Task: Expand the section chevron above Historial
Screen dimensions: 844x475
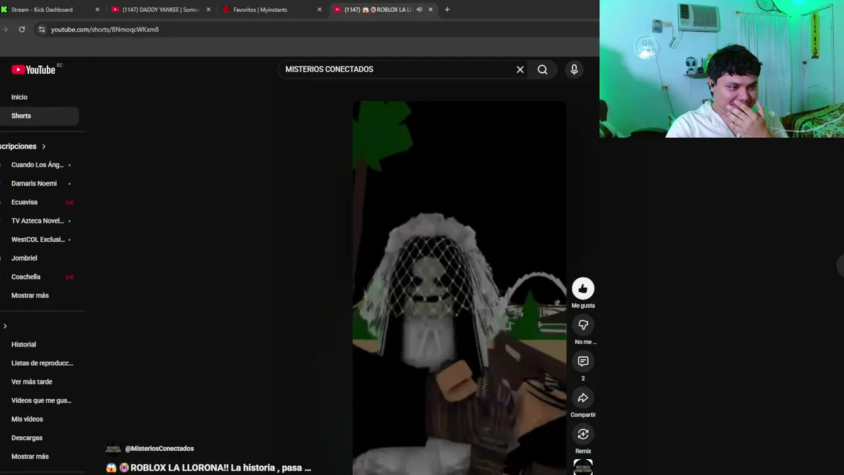Action: tap(5, 326)
